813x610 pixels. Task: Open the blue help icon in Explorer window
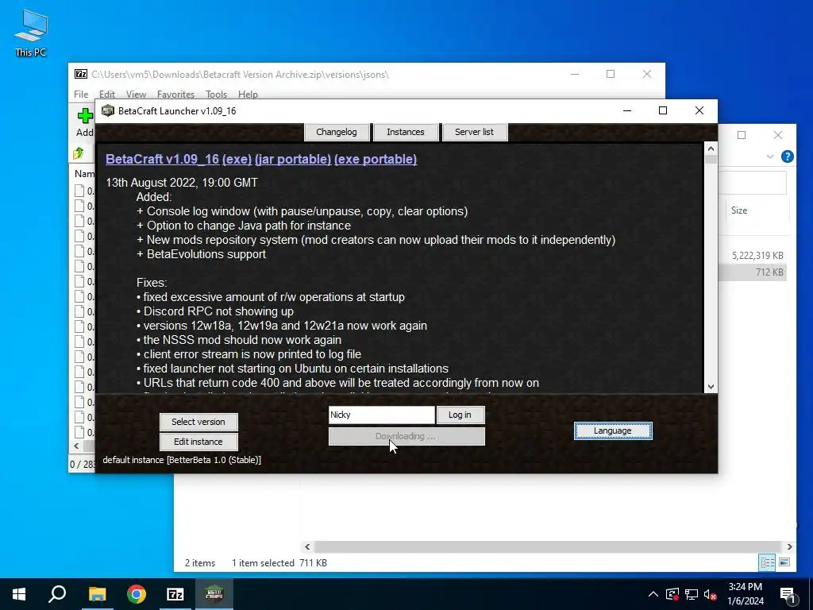(x=787, y=156)
